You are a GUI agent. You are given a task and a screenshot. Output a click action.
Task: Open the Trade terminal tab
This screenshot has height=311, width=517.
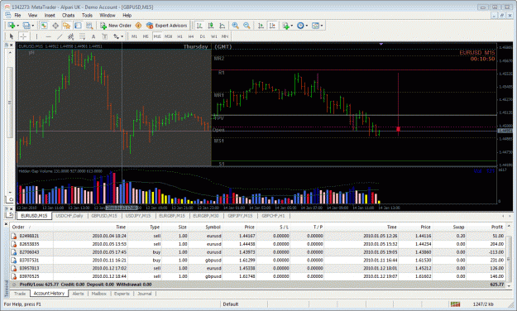point(20,294)
